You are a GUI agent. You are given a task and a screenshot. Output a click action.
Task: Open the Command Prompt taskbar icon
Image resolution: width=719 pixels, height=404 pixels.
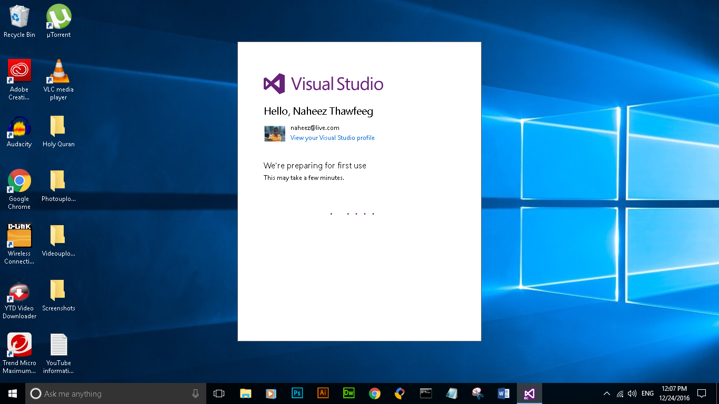coord(426,393)
